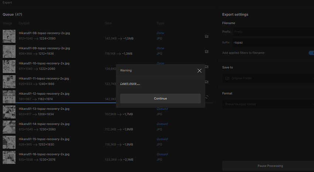Select the Hikaru01-15-topaz-recovery-2x.jpg filename
Viewport: 314px width, 172px height.
44,139
